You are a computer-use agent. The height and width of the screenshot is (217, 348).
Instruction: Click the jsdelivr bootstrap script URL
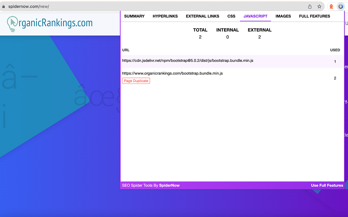tap(188, 60)
